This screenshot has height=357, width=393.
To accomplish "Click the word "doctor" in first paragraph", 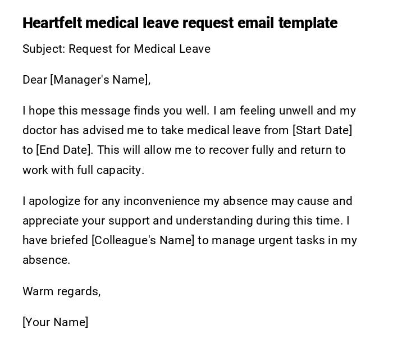I will tap(40, 130).
